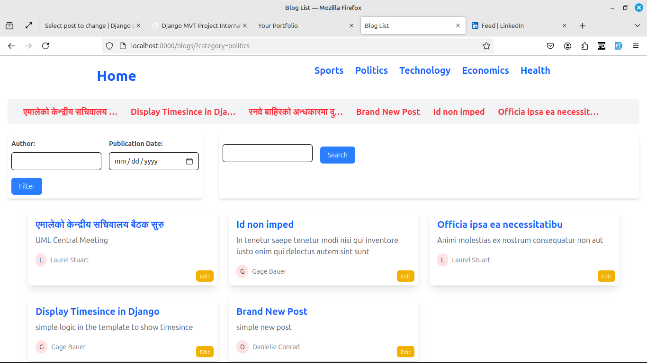The height and width of the screenshot is (363, 647).
Task: Open Firefox account profile icon
Action: (567, 46)
